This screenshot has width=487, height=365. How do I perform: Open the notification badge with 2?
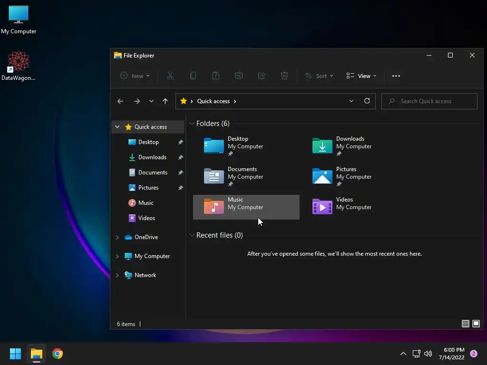(x=474, y=354)
